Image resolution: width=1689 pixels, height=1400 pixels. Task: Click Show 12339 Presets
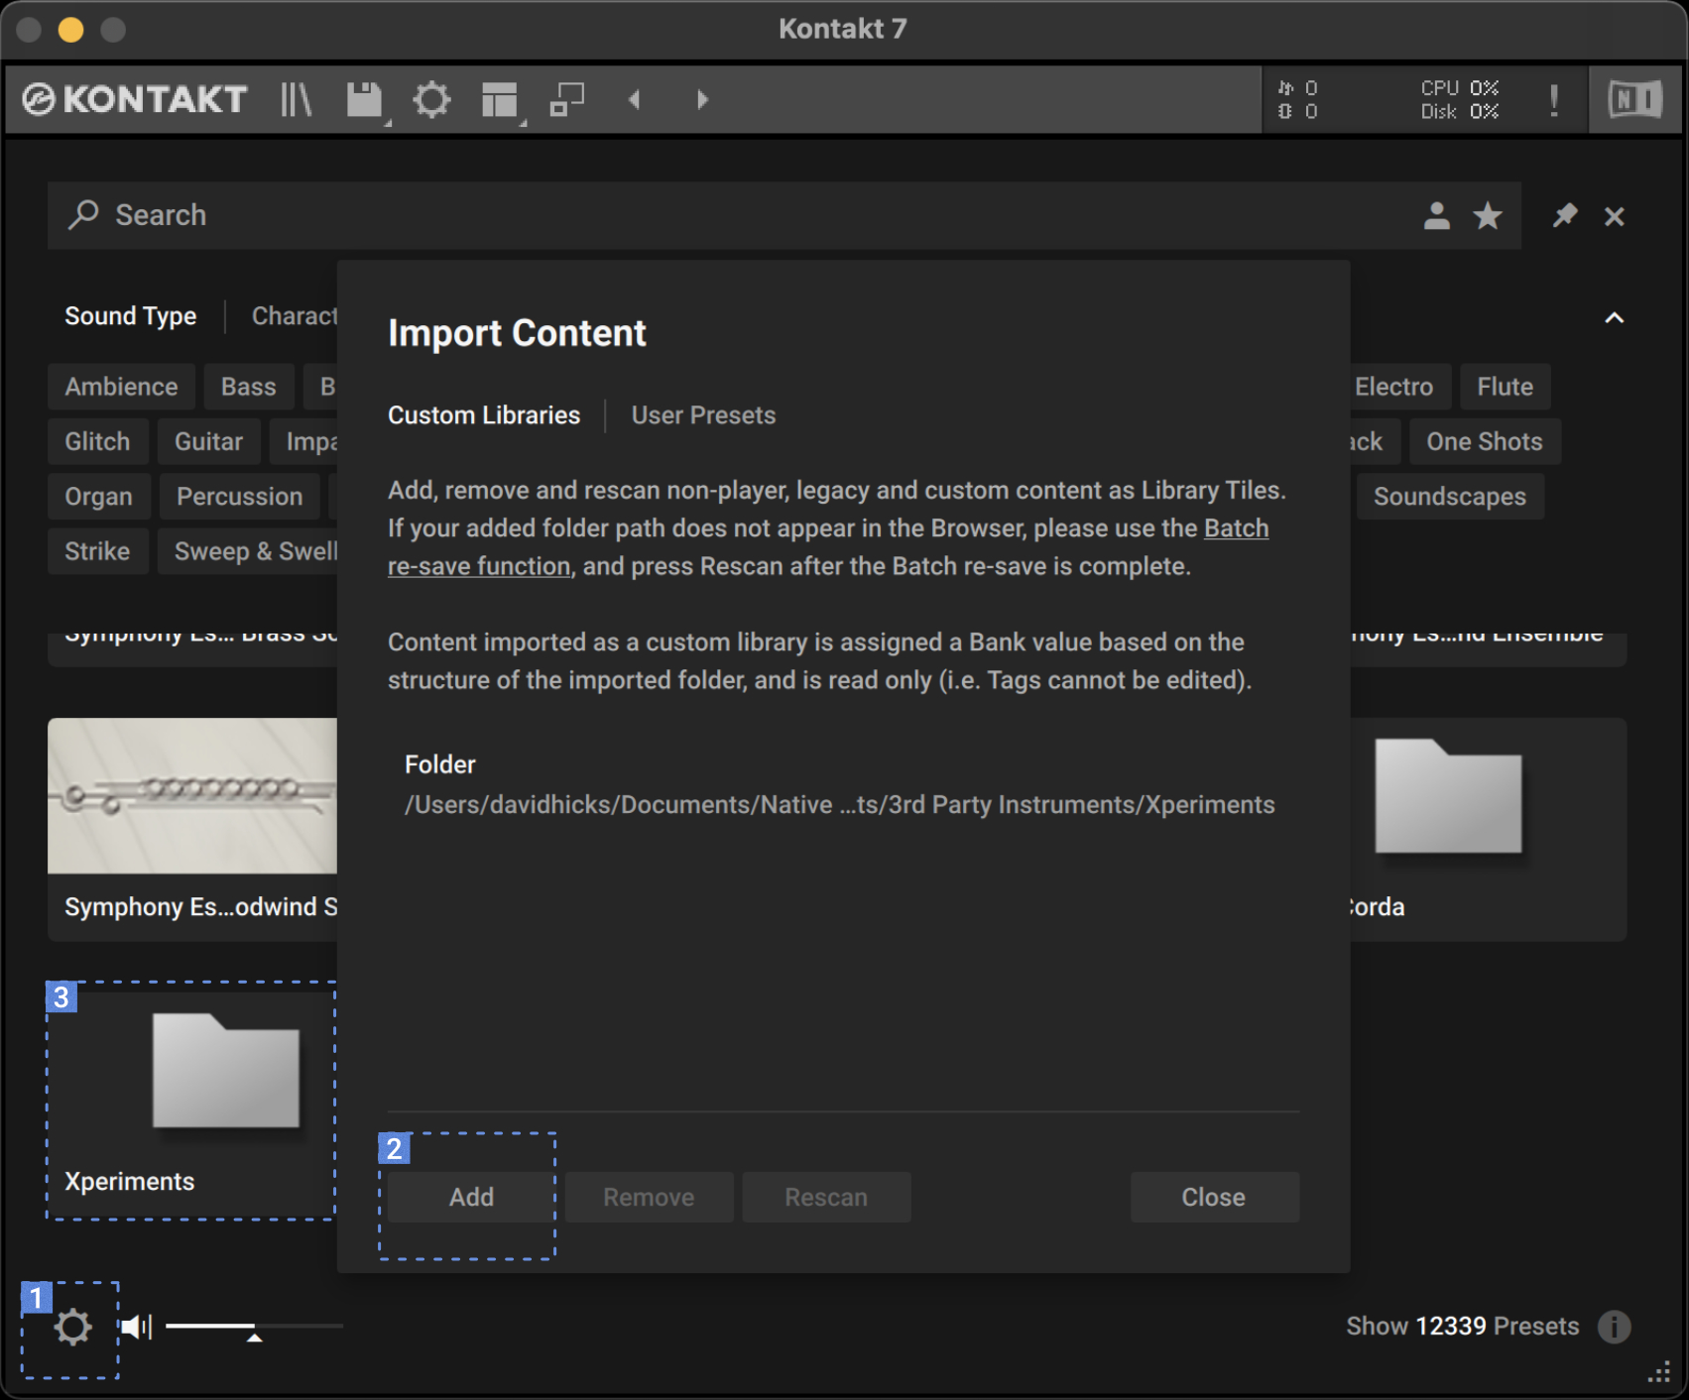point(1462,1327)
